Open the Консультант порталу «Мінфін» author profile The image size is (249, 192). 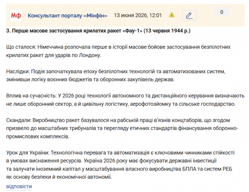(x=67, y=16)
